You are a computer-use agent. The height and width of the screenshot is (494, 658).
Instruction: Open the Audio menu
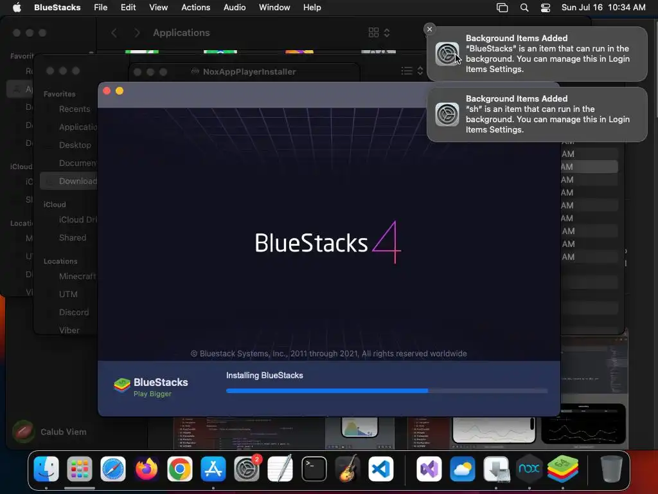[235, 8]
